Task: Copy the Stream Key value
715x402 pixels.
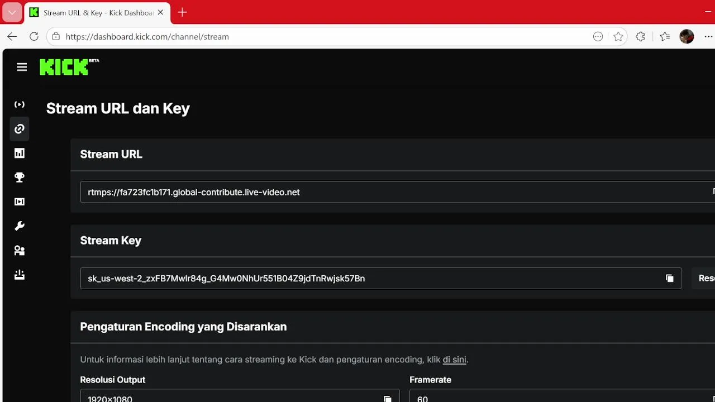Action: coord(669,279)
